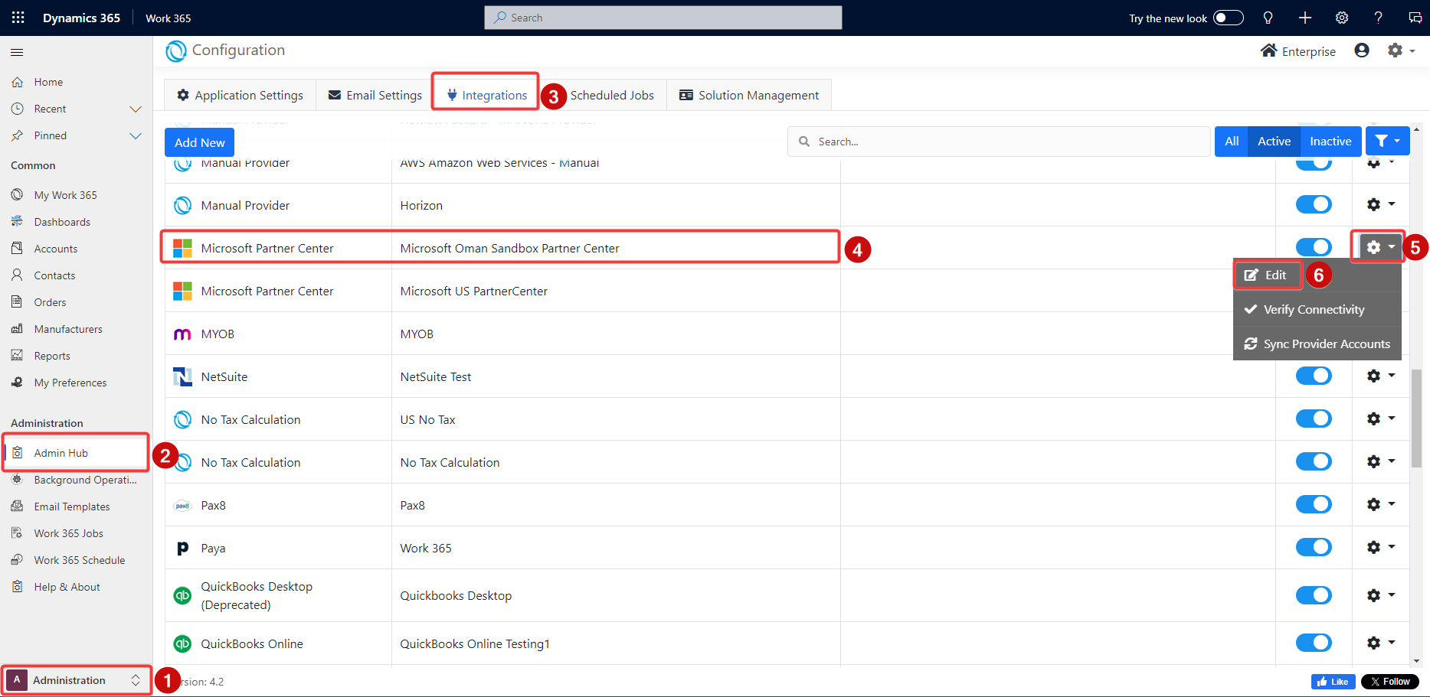The image size is (1430, 697).
Task: Toggle the No Tax Calculation row active switch
Action: (x=1314, y=461)
